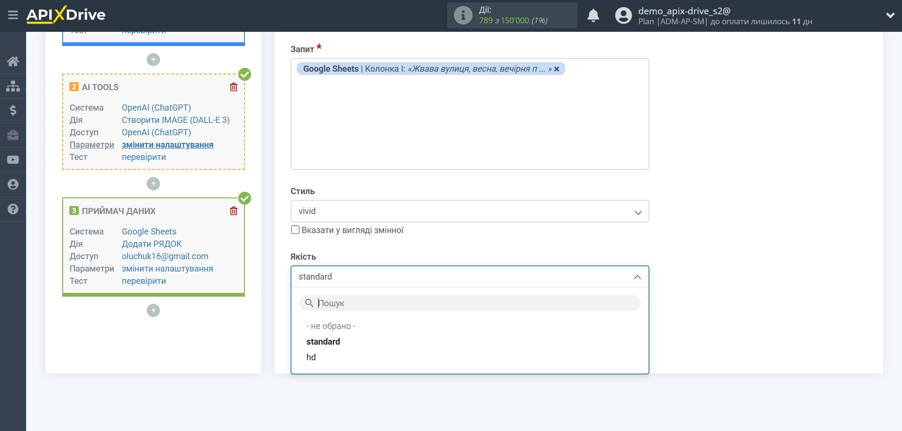Click the green checkmark on AI TOOLS block

pos(244,75)
